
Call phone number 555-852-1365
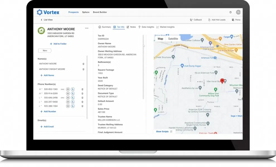[x=72, y=89]
